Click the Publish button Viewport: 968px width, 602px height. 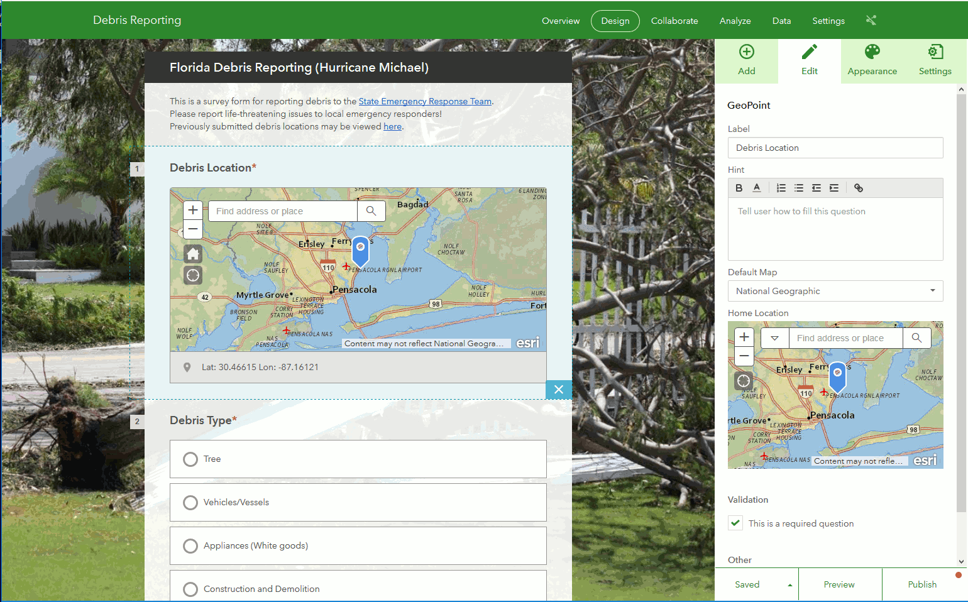coord(922,584)
